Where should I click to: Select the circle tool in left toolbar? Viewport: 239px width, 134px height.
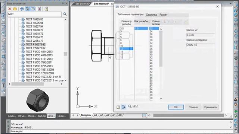coord(3,34)
